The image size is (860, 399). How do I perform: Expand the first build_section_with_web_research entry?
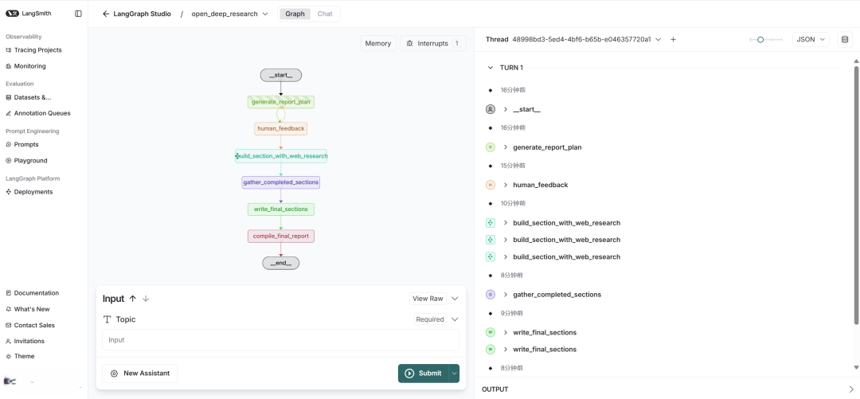506,223
